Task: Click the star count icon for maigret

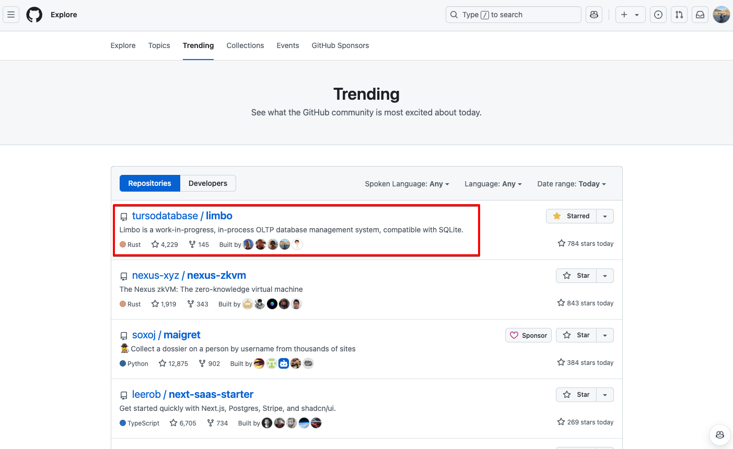Action: [162, 363]
